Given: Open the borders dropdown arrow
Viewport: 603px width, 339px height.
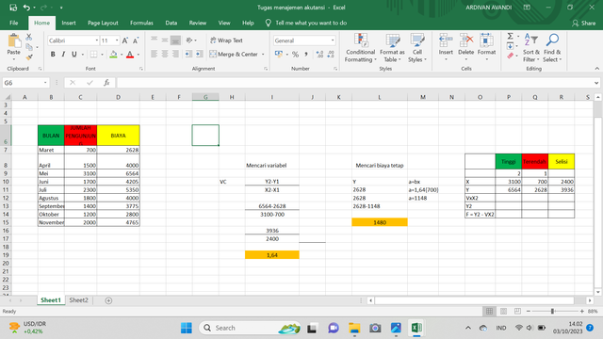Looking at the screenshot, I should (102, 55).
